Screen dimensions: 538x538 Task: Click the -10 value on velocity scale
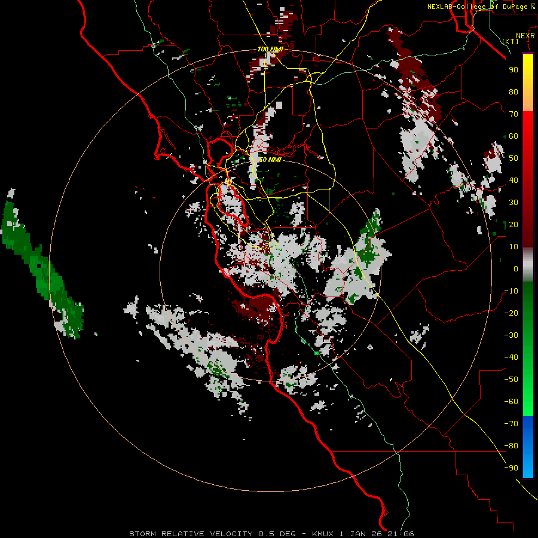511,291
